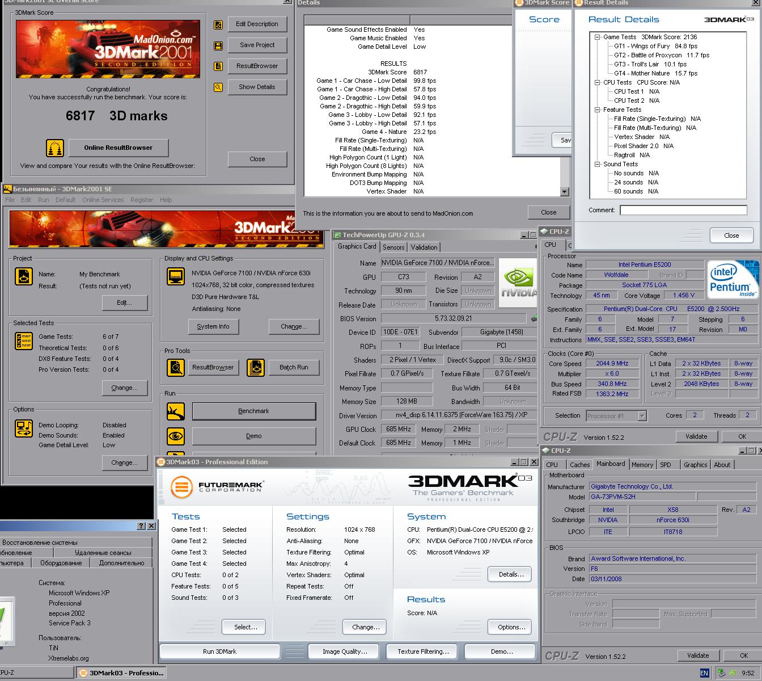Switch to the Caches tab in CPU-Z
The image size is (762, 681).
pyautogui.click(x=579, y=465)
